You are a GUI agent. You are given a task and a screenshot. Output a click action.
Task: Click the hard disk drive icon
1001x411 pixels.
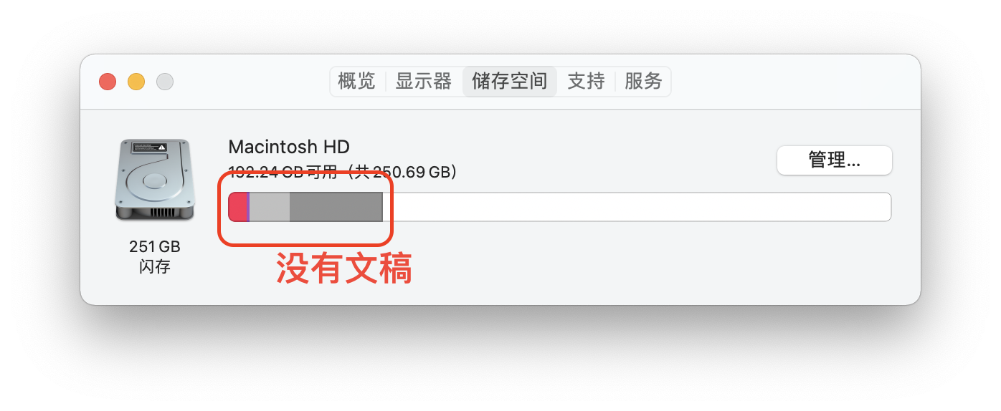[154, 180]
